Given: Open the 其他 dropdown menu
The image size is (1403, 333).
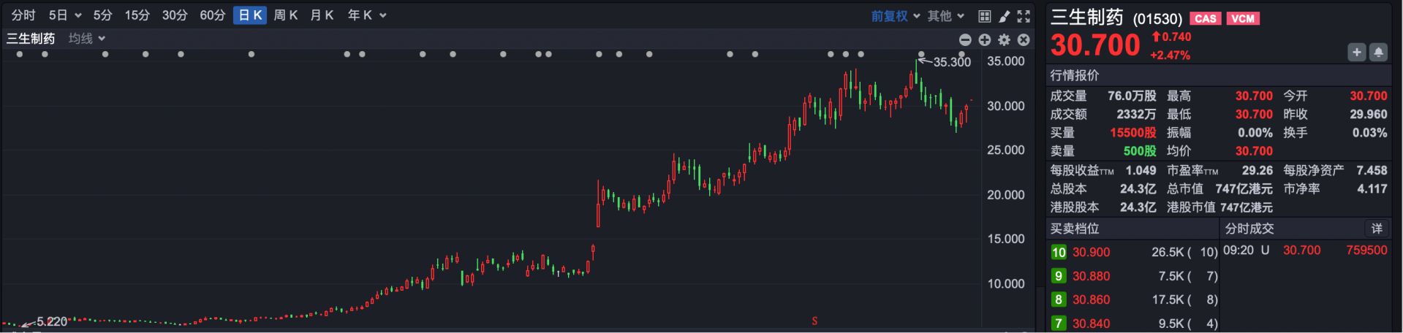Looking at the screenshot, I should (946, 16).
